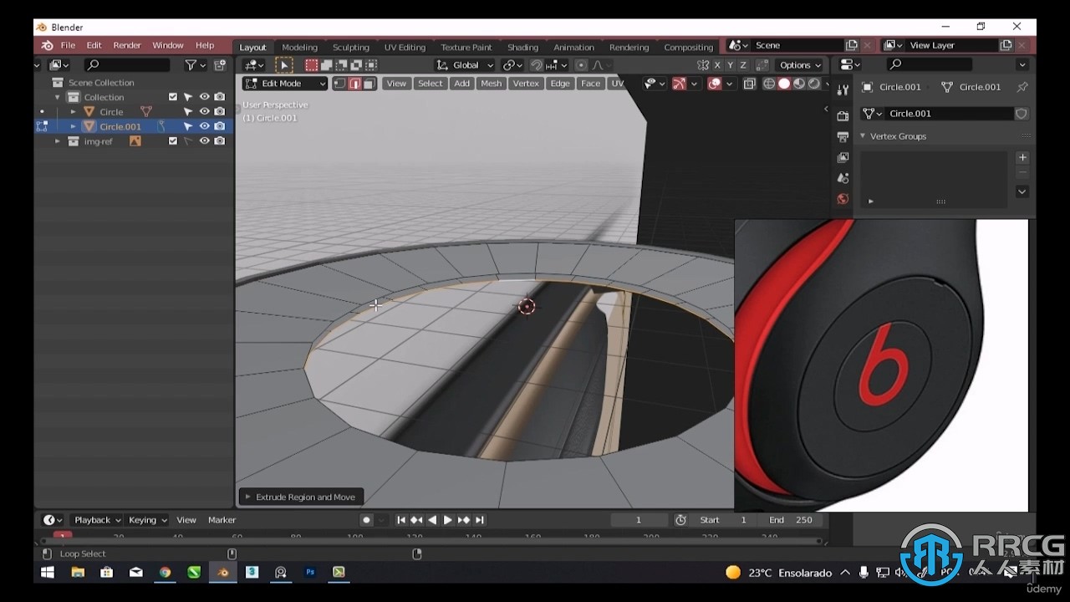Toggle the gizmo display button
Screen dimensions: 1070x602
pos(679,84)
